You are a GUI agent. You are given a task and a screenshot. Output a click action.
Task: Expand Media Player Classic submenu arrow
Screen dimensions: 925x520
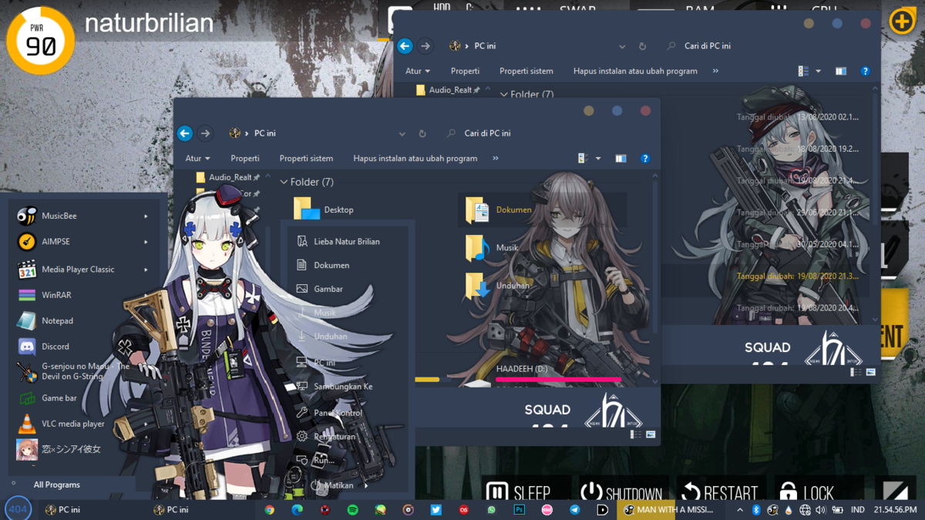click(146, 270)
